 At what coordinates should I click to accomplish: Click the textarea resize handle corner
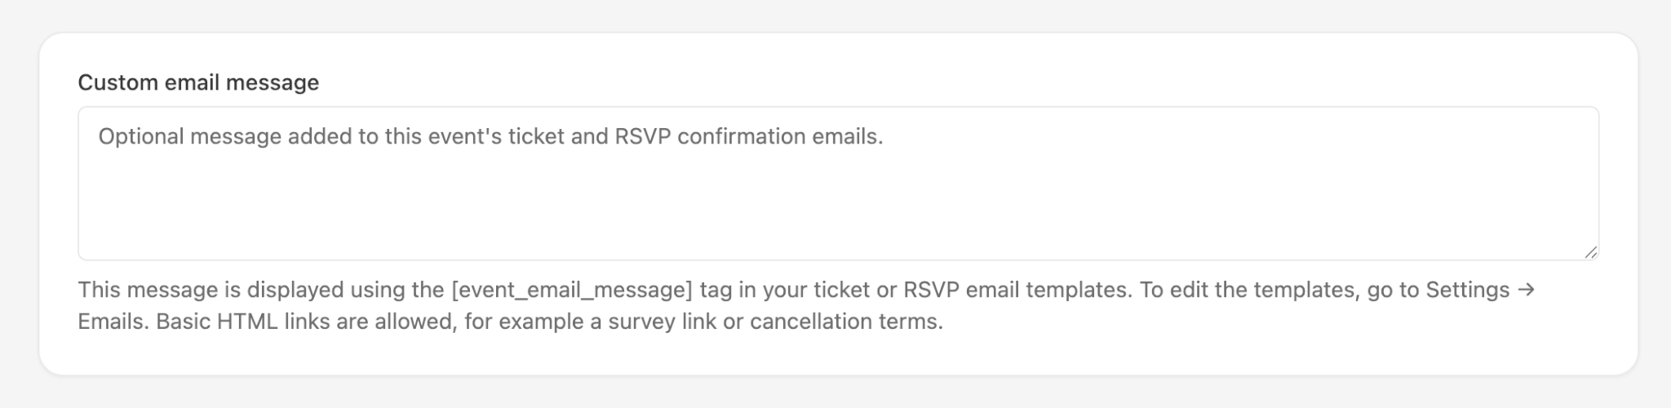pyautogui.click(x=1590, y=253)
